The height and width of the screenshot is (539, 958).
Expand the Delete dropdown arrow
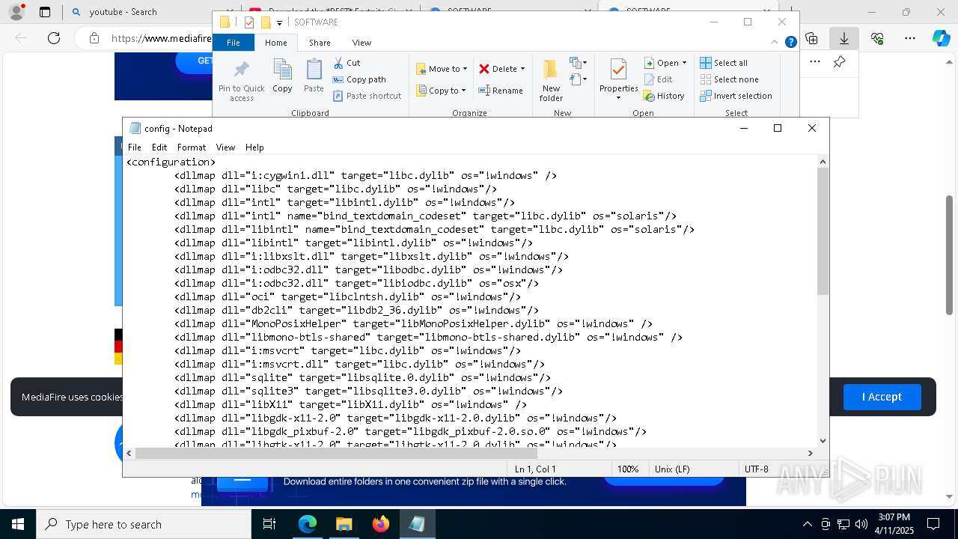pyautogui.click(x=522, y=69)
